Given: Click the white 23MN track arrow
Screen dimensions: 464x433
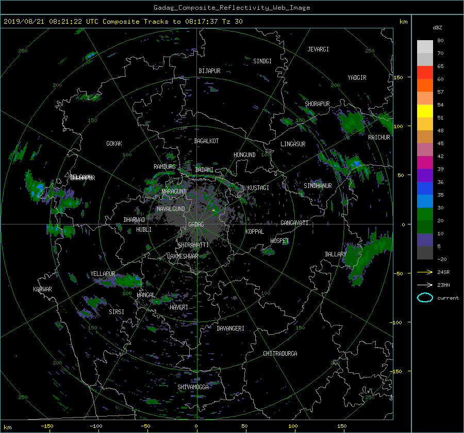Looking at the screenshot, I should [x=425, y=285].
